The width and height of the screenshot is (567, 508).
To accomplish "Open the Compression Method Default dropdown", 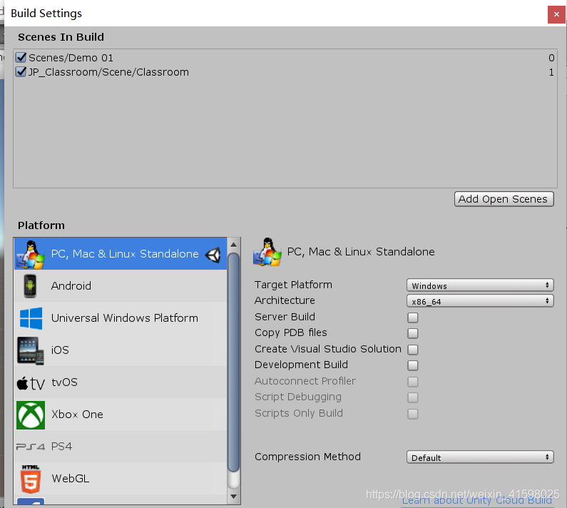I will [x=480, y=457].
